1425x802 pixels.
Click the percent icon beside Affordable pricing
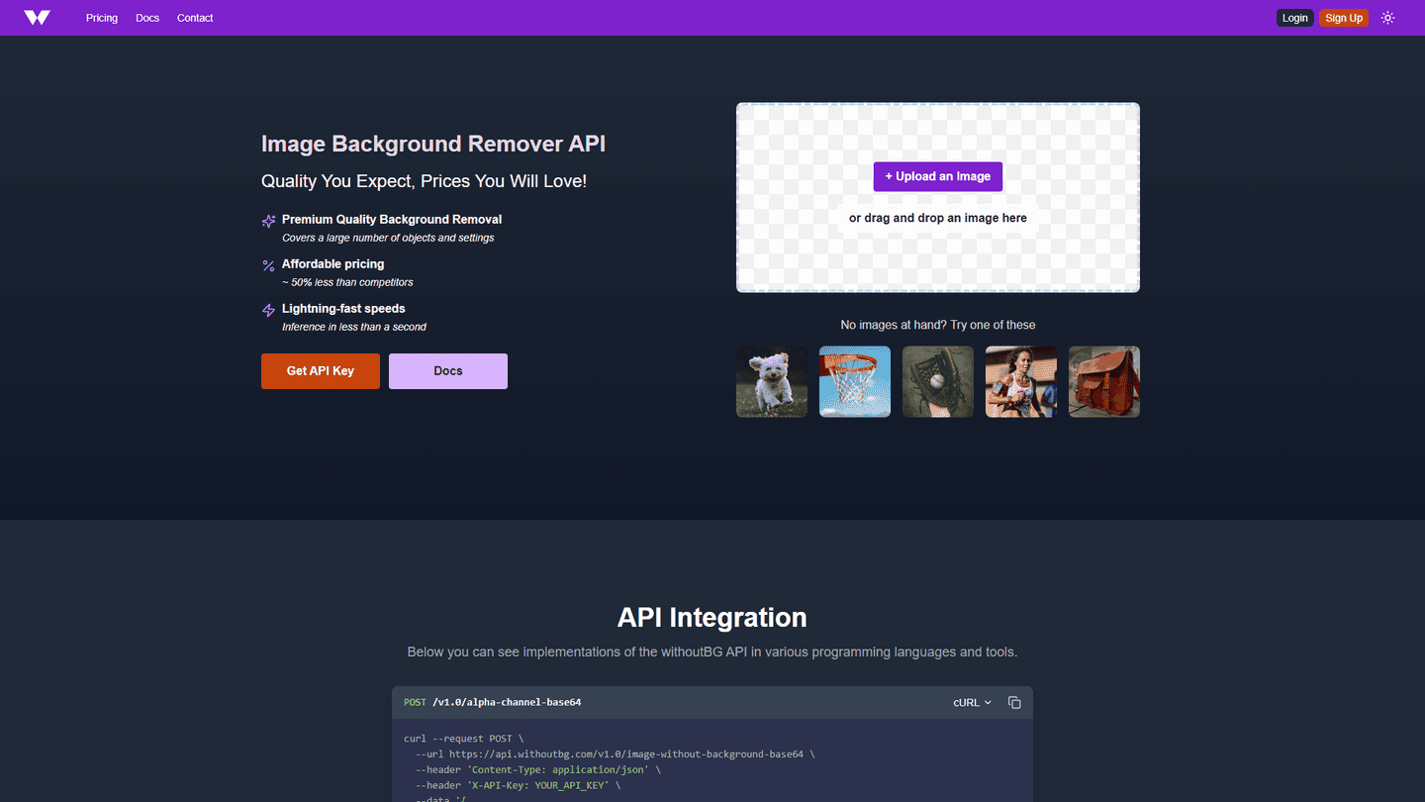[x=268, y=266]
